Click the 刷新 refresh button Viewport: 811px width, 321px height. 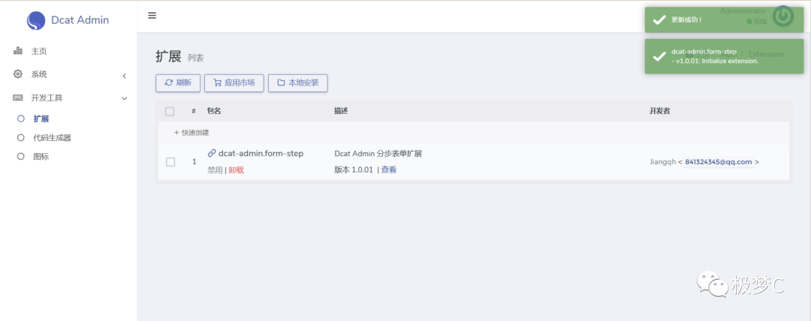pyautogui.click(x=178, y=82)
